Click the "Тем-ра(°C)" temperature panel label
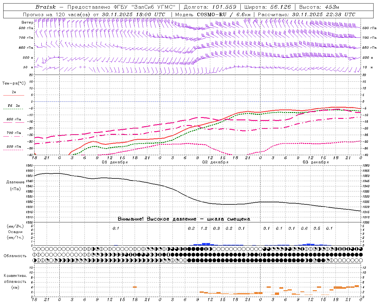Image resolution: width=378 pixels, height=302 pixels. pos(14,83)
